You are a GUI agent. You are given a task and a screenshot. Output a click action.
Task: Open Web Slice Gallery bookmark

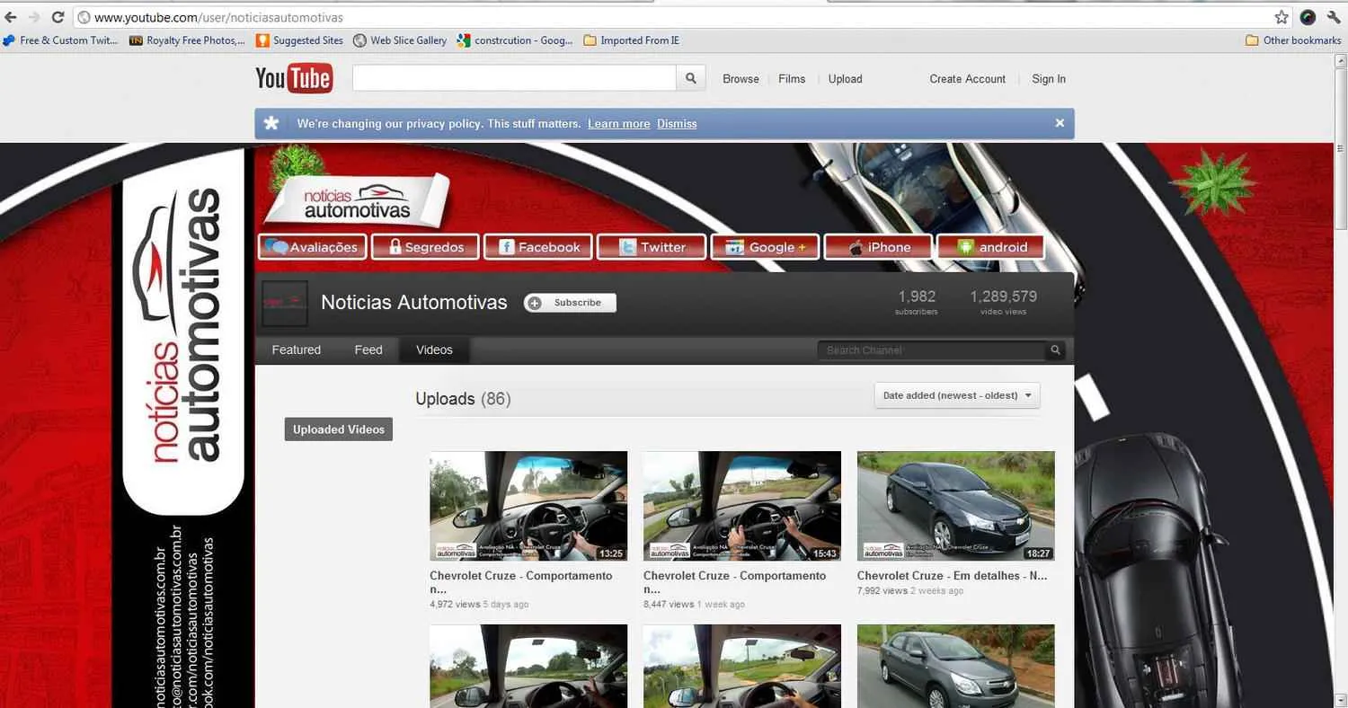(x=400, y=40)
